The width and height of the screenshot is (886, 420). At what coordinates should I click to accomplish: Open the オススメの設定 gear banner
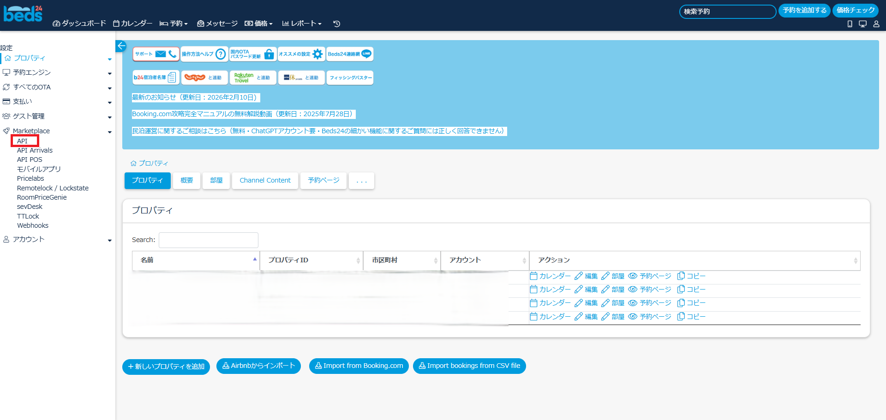[x=301, y=54]
